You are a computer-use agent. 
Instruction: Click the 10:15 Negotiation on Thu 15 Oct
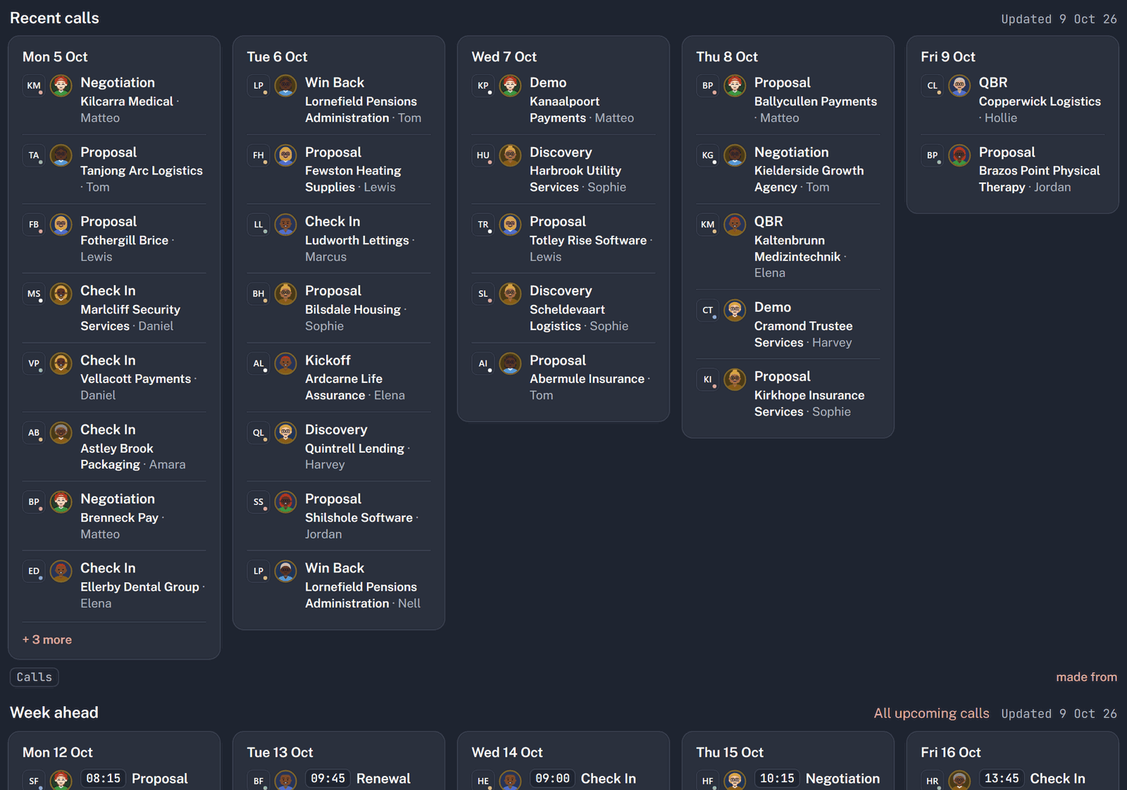[788, 779]
